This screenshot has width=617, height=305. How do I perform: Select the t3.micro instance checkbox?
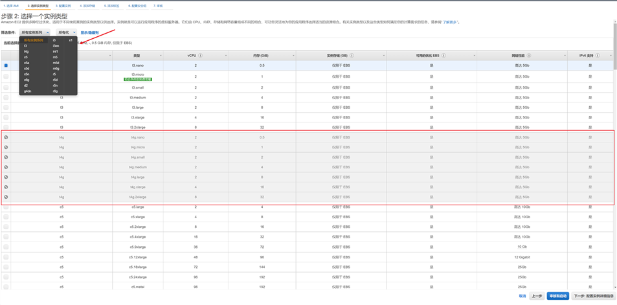coord(6,77)
